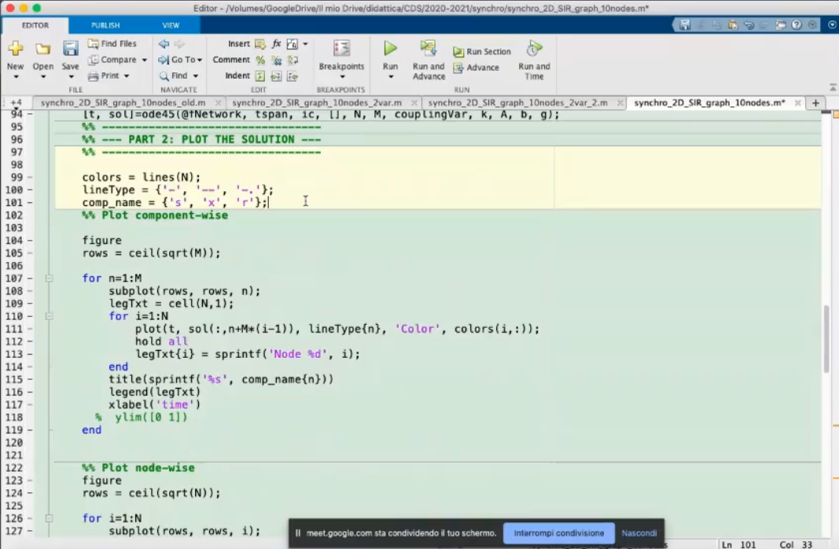Viewport: 839px width, 549px height.
Task: Switch to the PUBLISH ribbon tab
Action: tap(105, 25)
